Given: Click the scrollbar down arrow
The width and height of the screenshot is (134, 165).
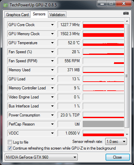Looking at the screenshot, I should tap(127, 134).
